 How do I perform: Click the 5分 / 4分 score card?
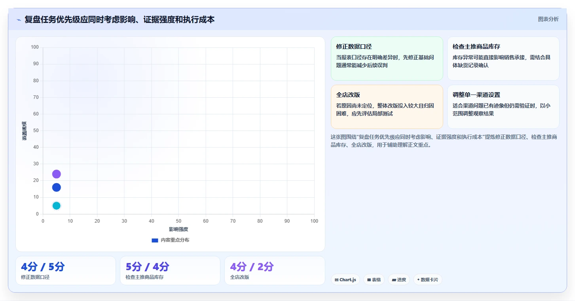170,271
